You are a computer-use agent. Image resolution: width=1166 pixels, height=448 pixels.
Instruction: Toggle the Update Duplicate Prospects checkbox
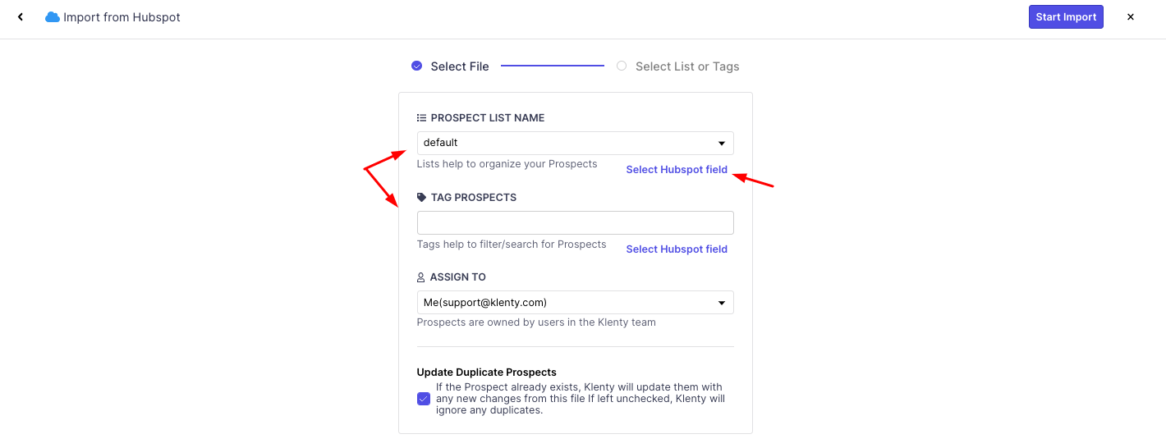tap(424, 399)
